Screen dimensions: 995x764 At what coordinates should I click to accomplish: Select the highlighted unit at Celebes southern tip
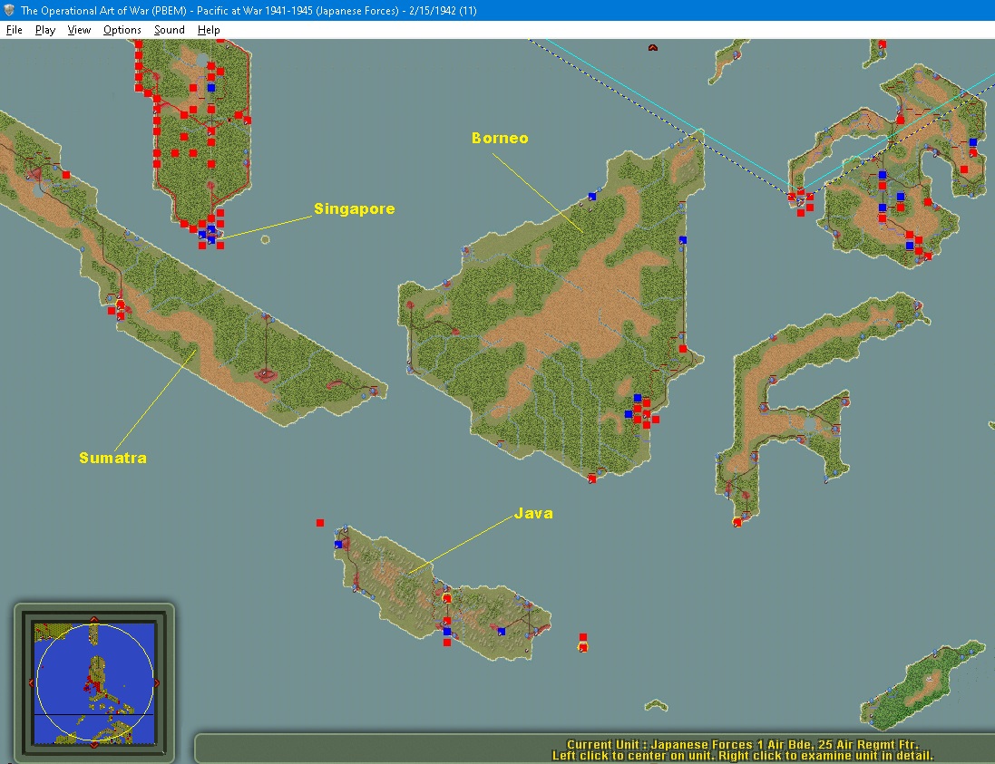[736, 522]
